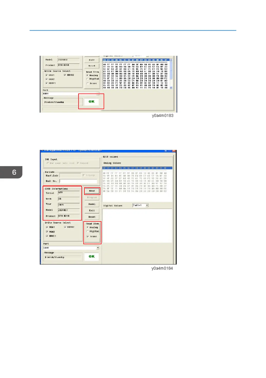Click Reset button in figure y0a4m0184
This screenshot has width=266, height=378.
[x=92, y=217]
